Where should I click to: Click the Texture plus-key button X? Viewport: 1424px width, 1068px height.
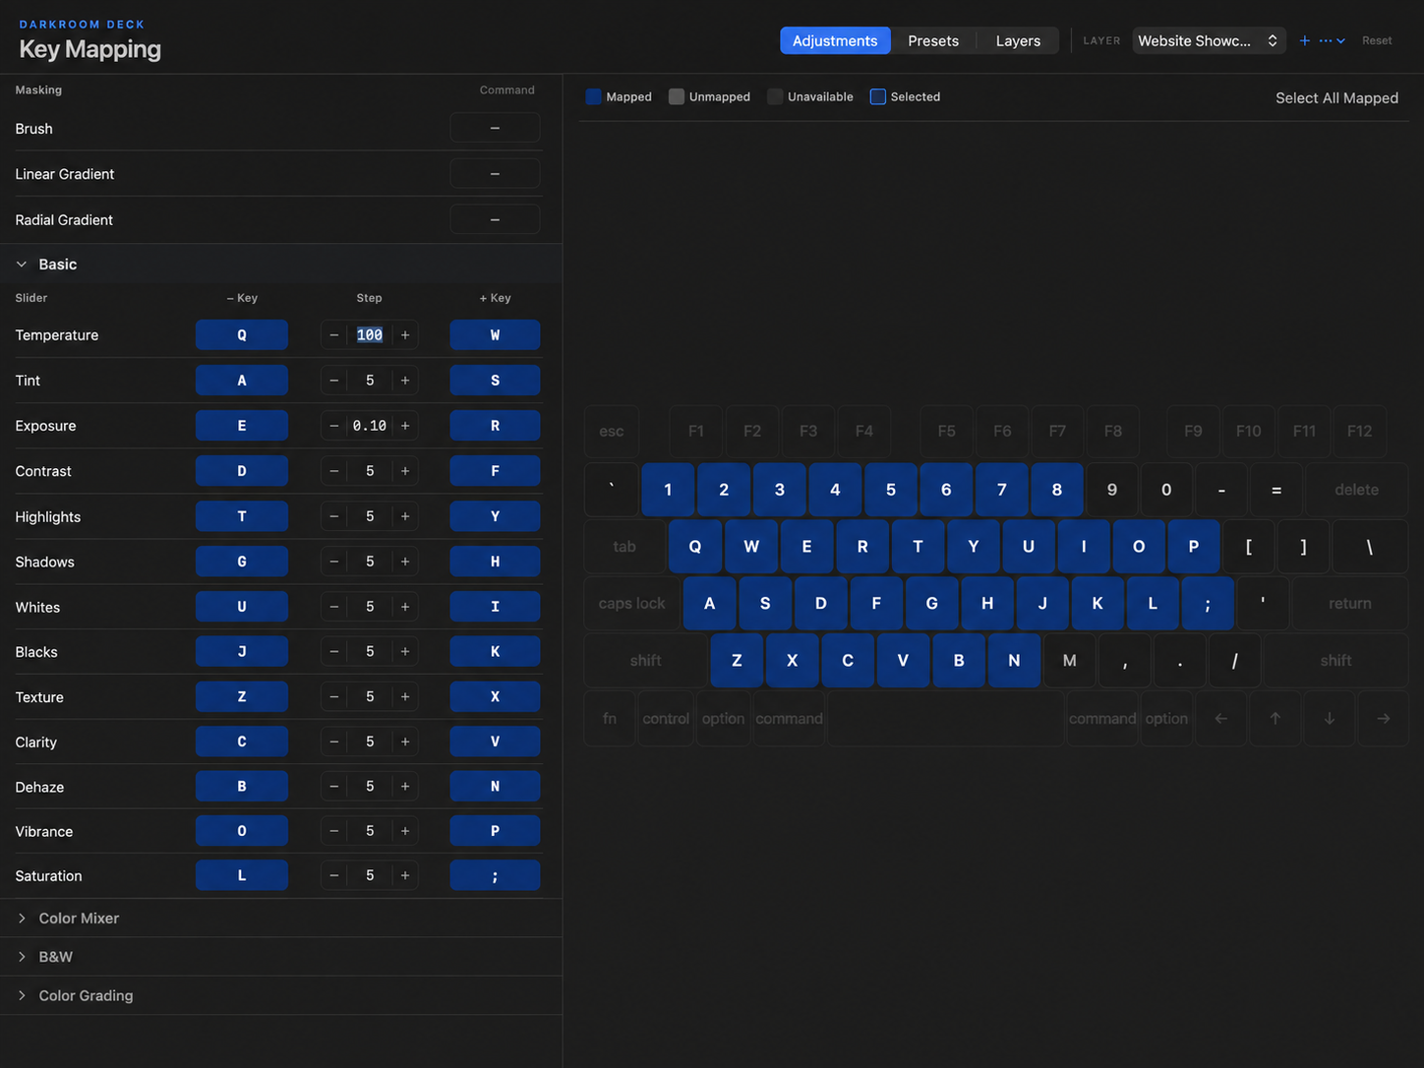tap(495, 696)
